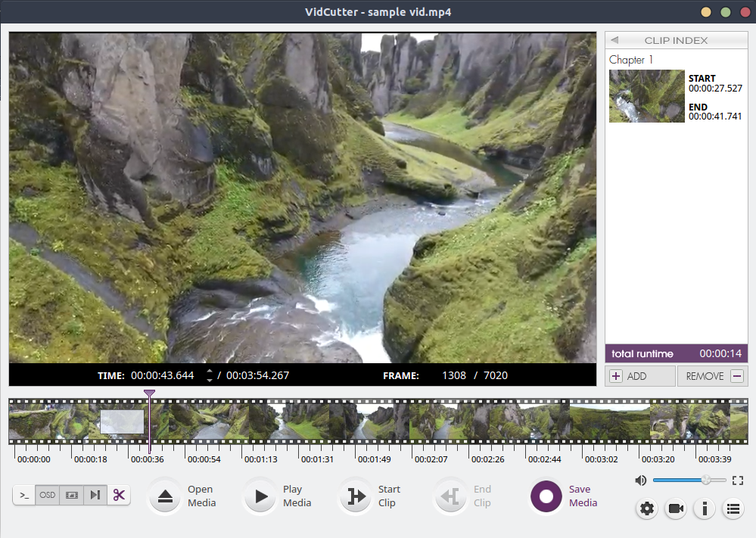
Task: Increase time with the up stepper arrow
Action: coord(209,372)
